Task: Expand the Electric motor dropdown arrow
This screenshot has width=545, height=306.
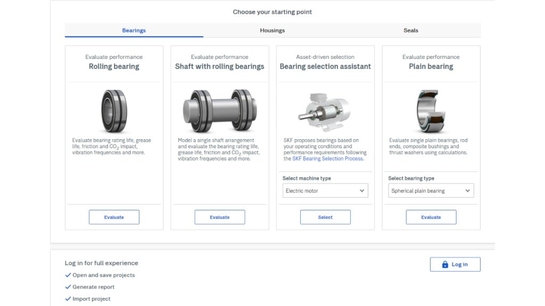Action: [362, 190]
